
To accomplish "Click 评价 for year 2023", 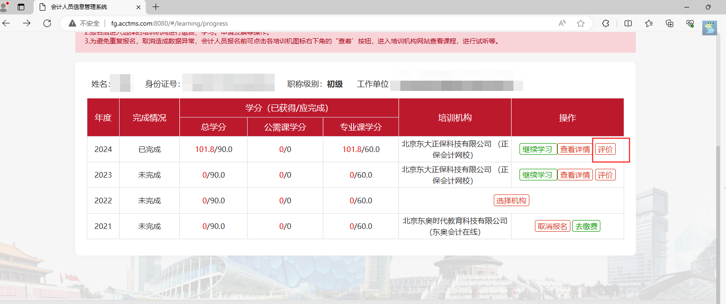I will (x=605, y=175).
